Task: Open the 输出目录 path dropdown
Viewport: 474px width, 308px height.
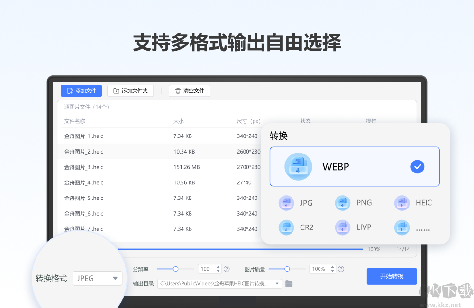Action: click(x=276, y=283)
